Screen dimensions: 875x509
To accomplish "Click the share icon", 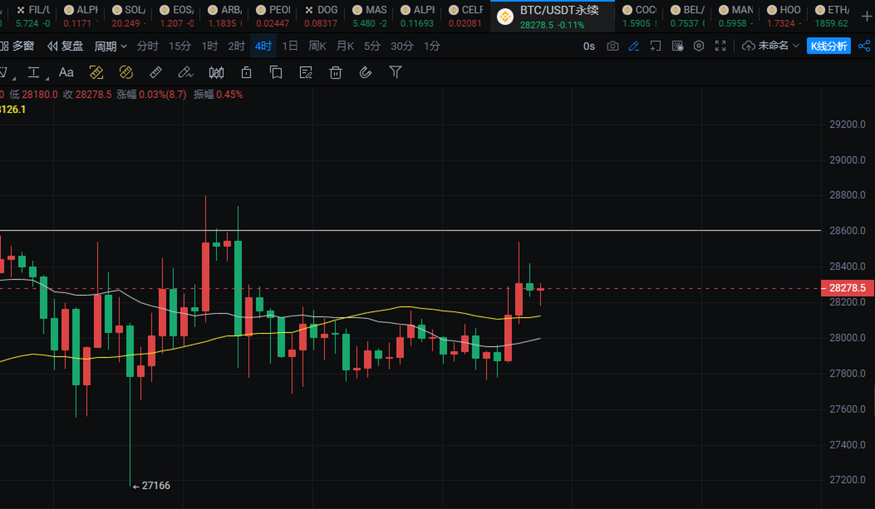I will [864, 46].
